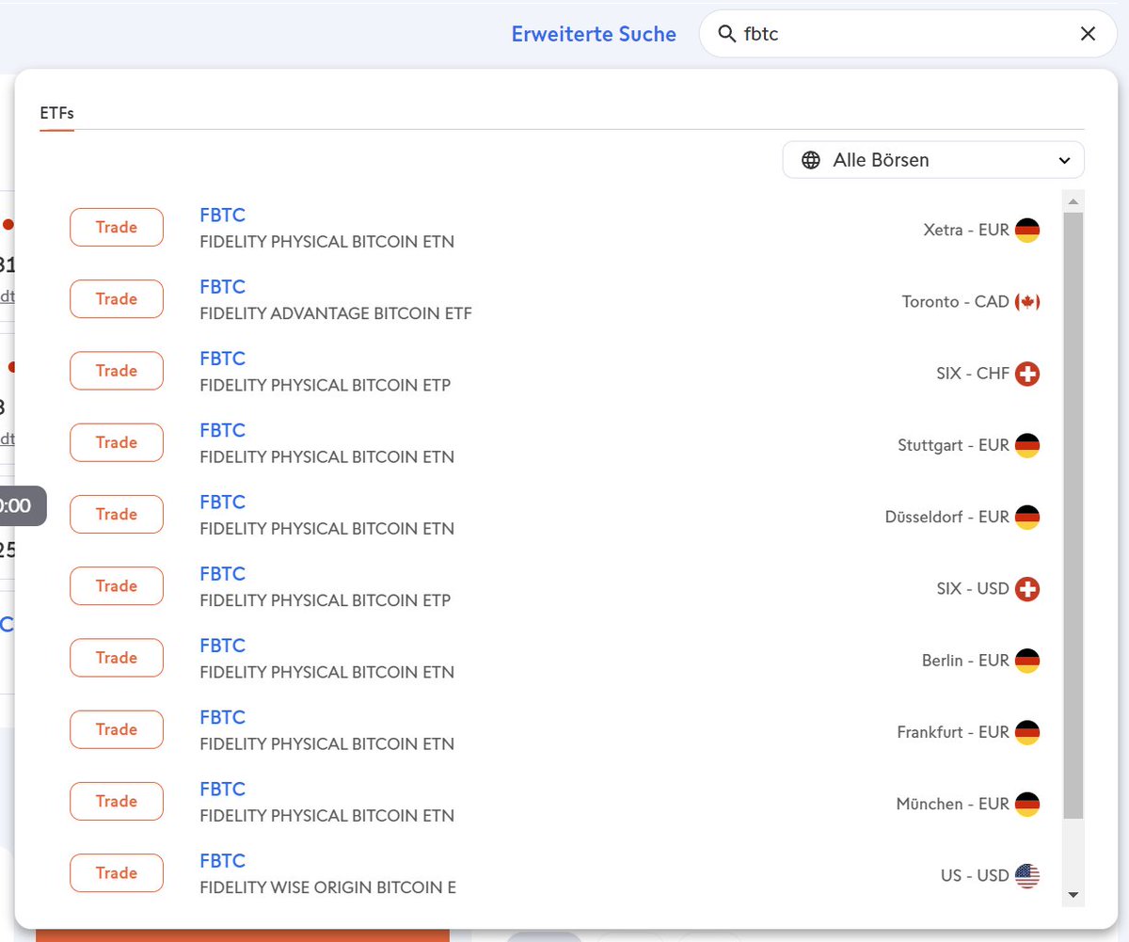Screen dimensions: 1129x942
Task: Trade the FBTC listing on Frankfurt
Action: point(117,729)
